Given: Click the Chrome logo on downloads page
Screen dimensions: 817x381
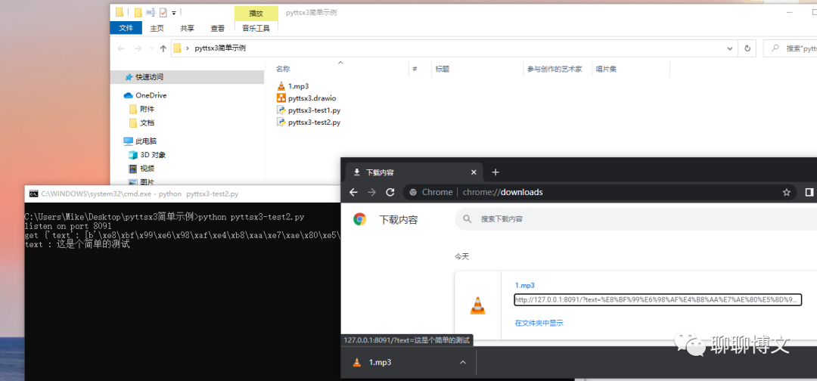Looking at the screenshot, I should (359, 220).
